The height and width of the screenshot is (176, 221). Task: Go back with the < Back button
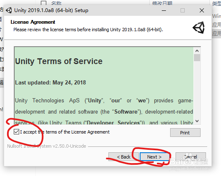coord(123,157)
